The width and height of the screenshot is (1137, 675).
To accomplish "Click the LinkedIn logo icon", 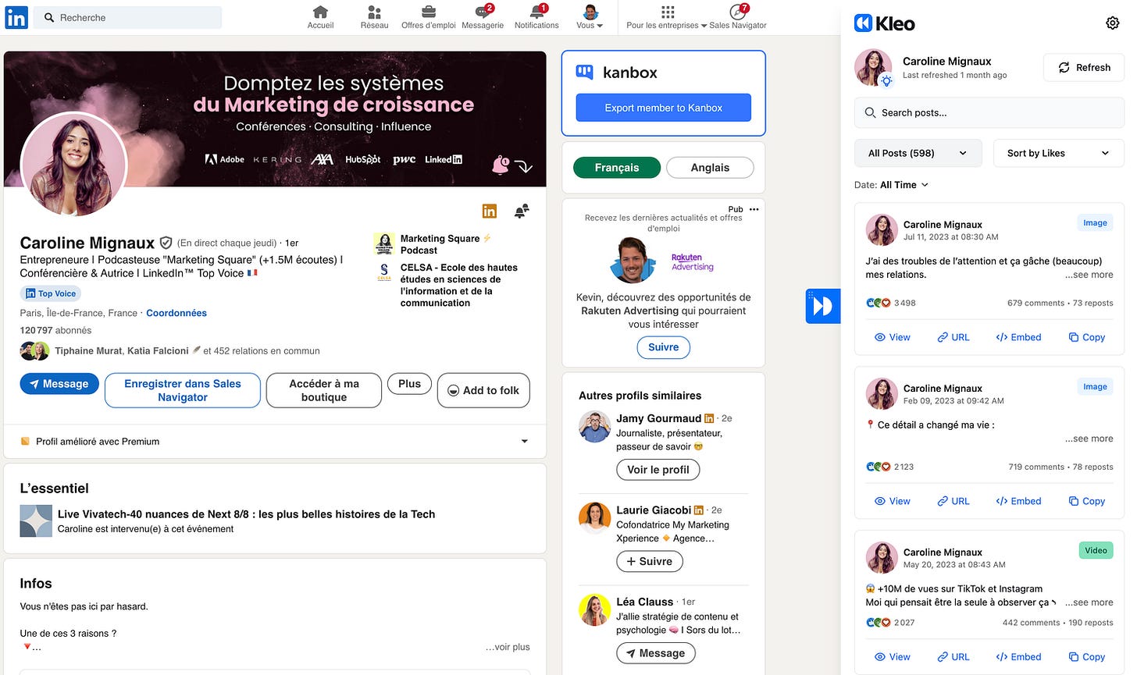I will [x=16, y=17].
